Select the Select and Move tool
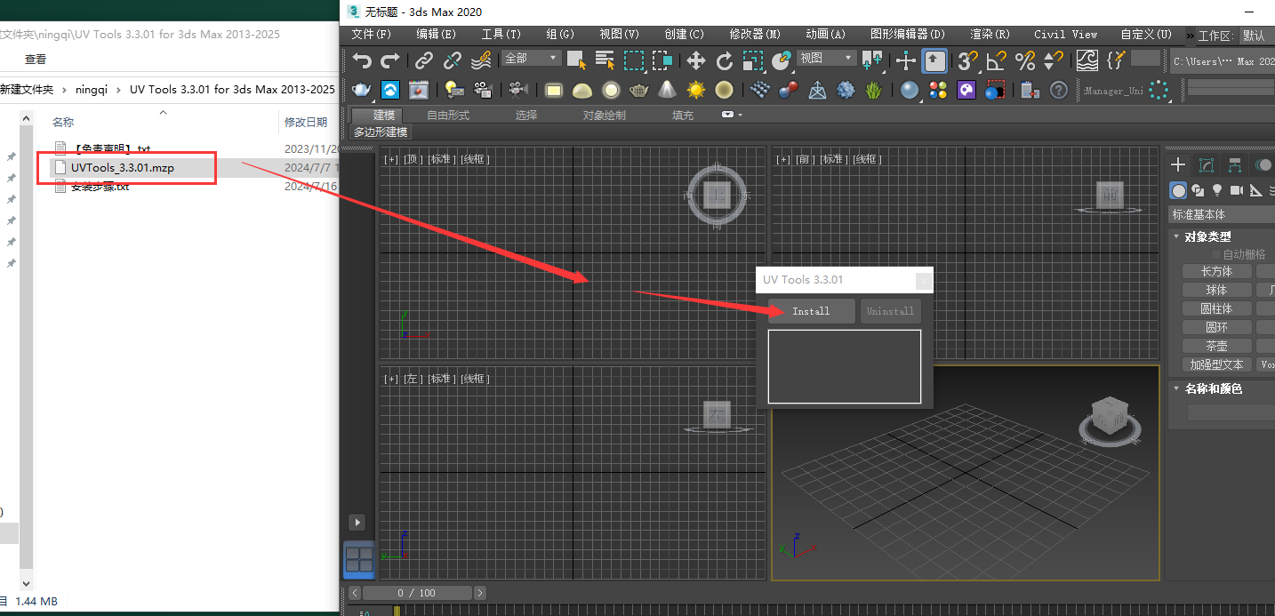 pos(696,60)
